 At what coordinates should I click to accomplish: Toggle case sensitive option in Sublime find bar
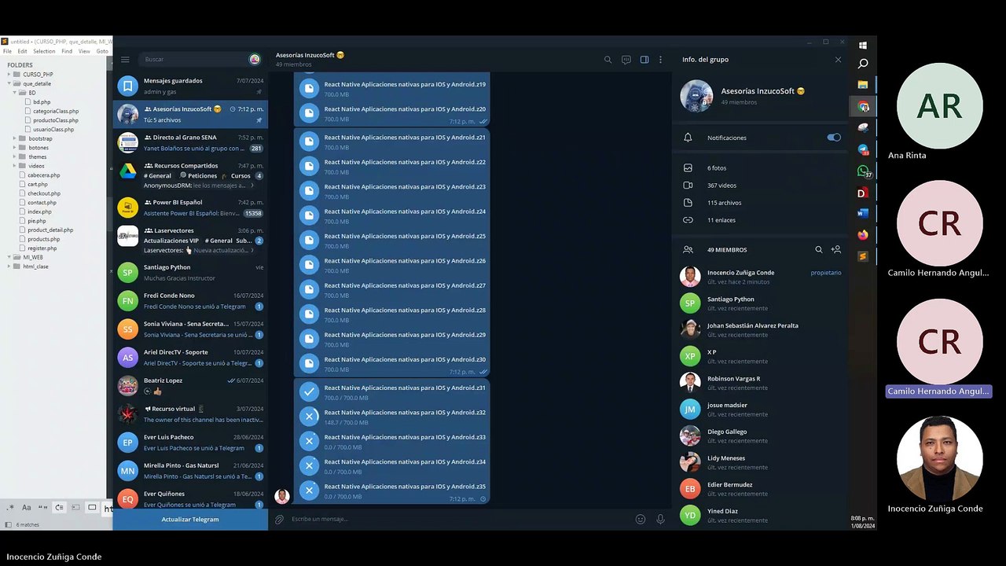[27, 508]
